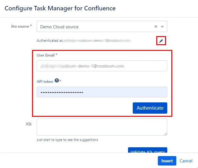Click the pencil edit authentication icon
The height and width of the screenshot is (168, 198).
click(x=161, y=41)
